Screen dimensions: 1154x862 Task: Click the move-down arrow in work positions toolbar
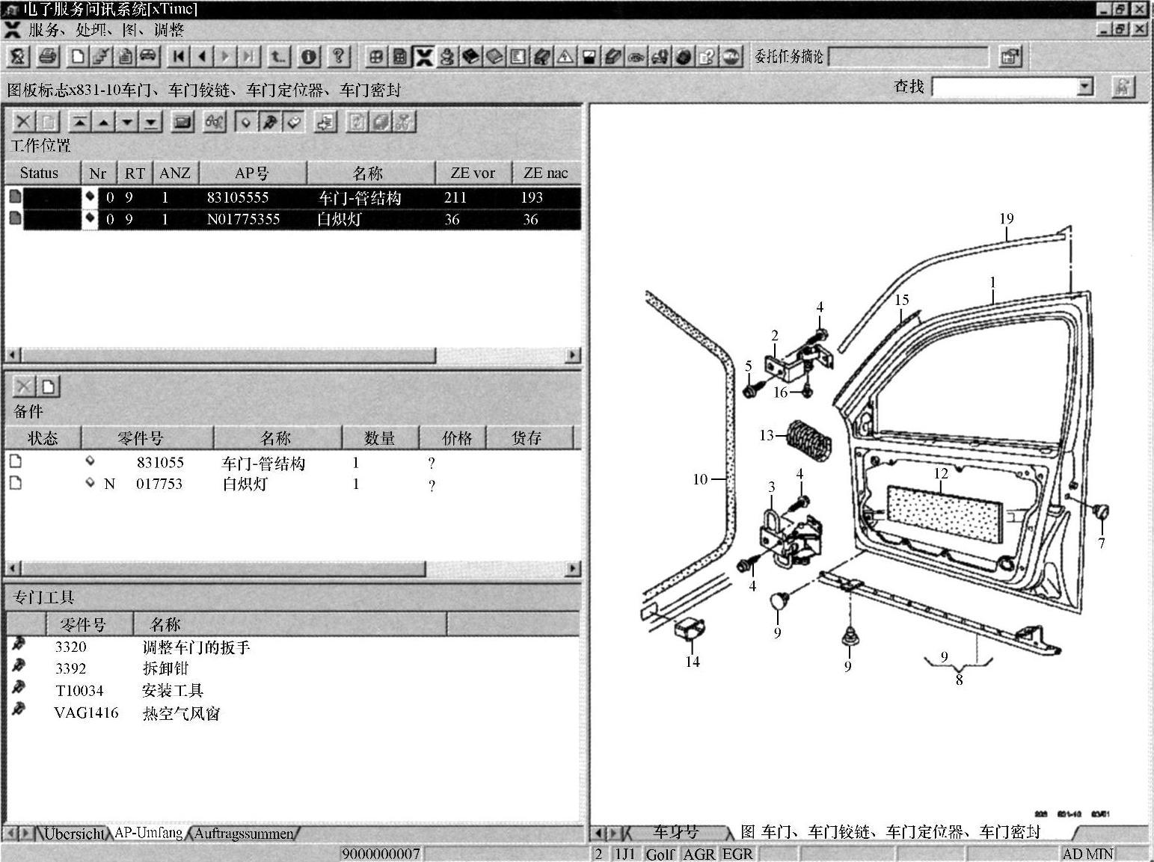[x=128, y=122]
